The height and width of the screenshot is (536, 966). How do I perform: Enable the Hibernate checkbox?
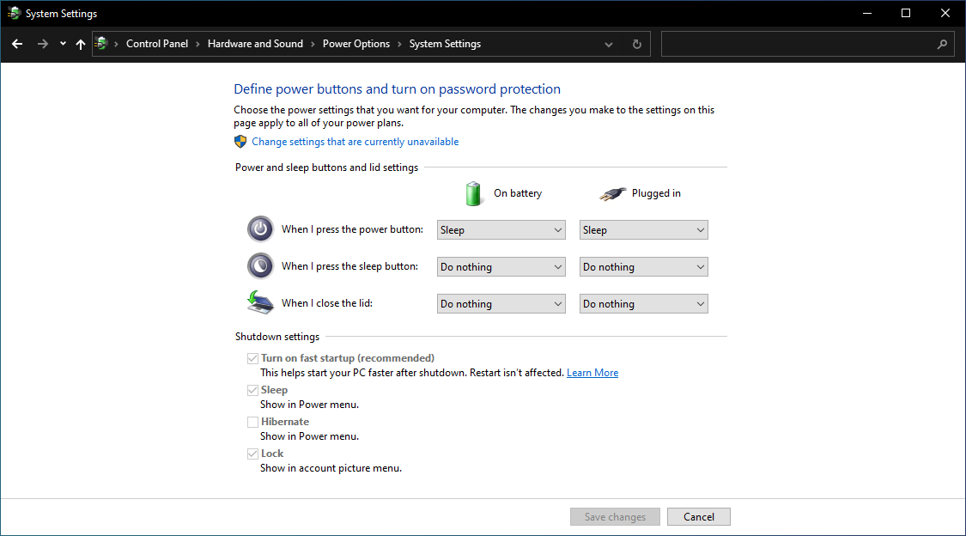click(x=252, y=422)
